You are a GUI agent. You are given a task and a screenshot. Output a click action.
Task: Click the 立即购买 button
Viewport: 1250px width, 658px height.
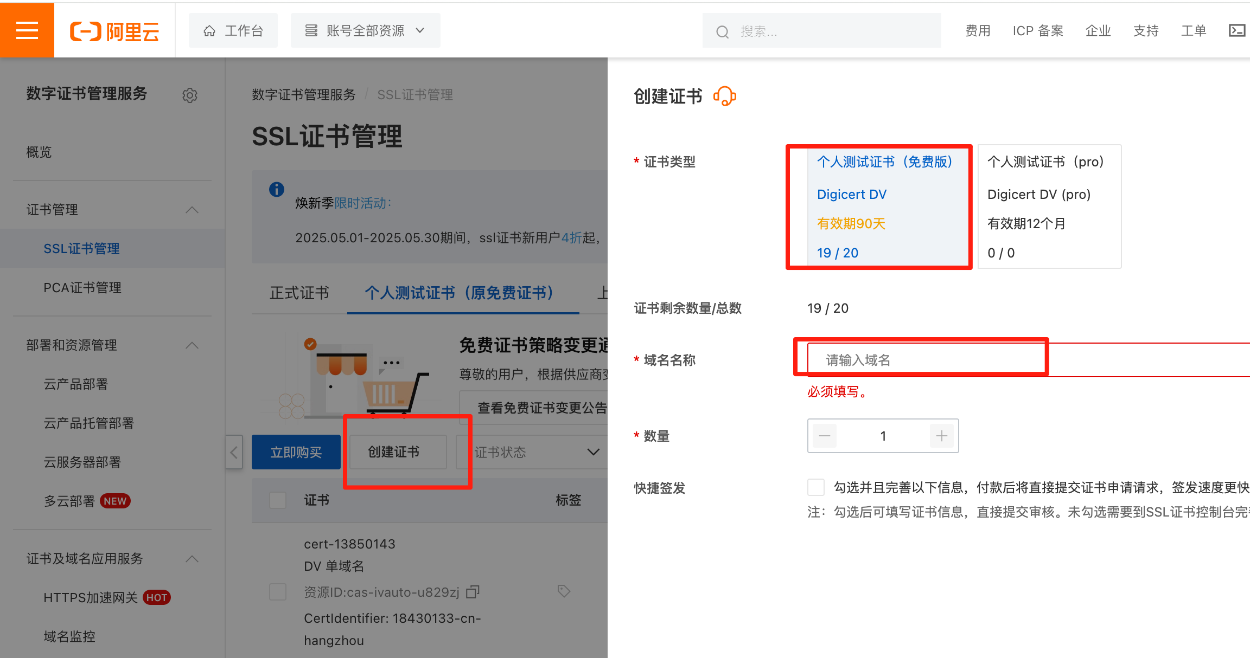[296, 452]
